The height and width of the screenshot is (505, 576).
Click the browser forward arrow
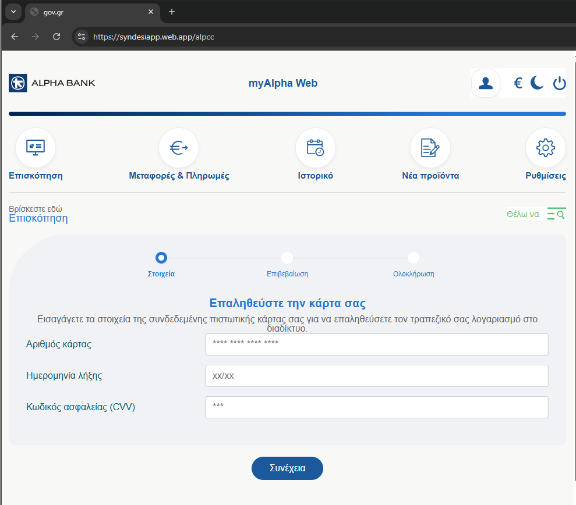(x=36, y=37)
